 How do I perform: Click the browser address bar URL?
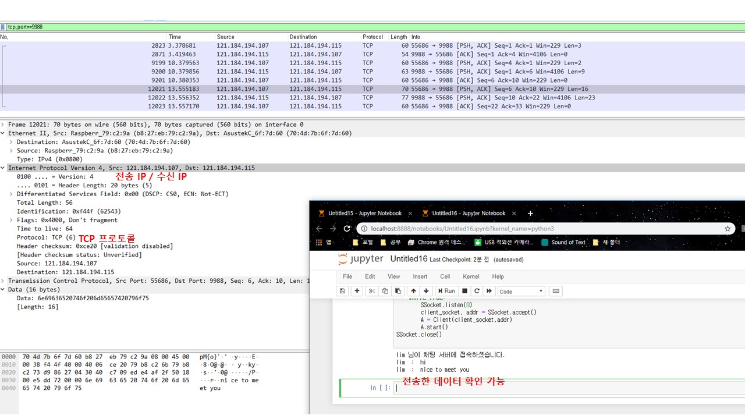(463, 229)
